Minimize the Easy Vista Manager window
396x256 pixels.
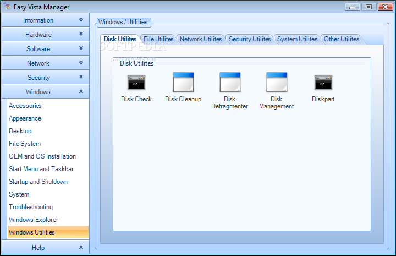pyautogui.click(x=353, y=7)
